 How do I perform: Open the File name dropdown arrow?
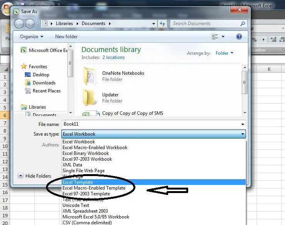[x=243, y=124]
